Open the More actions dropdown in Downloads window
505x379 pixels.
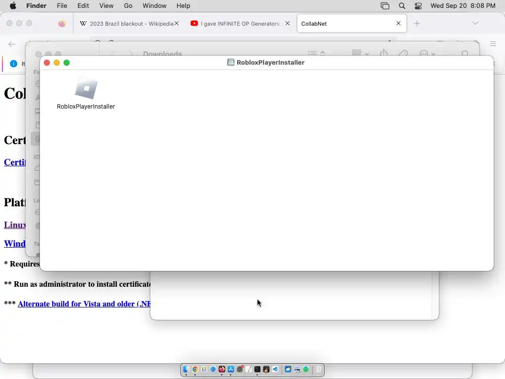(x=428, y=53)
